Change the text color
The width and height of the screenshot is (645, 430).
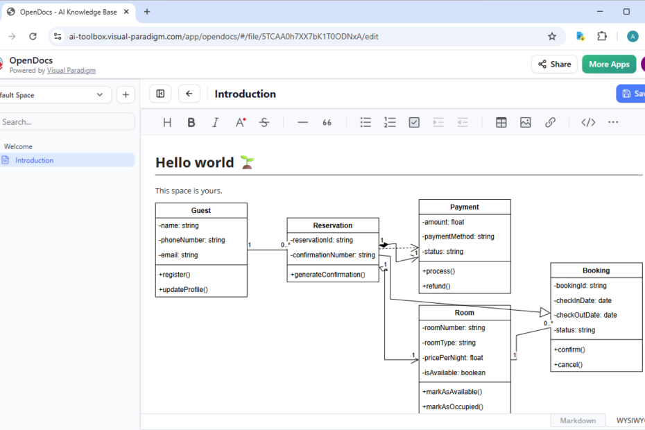tap(240, 123)
